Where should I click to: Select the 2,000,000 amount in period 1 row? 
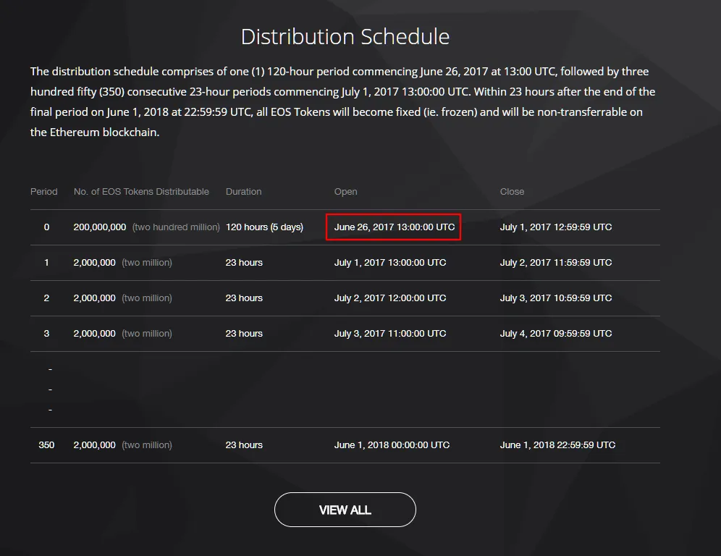(x=94, y=263)
